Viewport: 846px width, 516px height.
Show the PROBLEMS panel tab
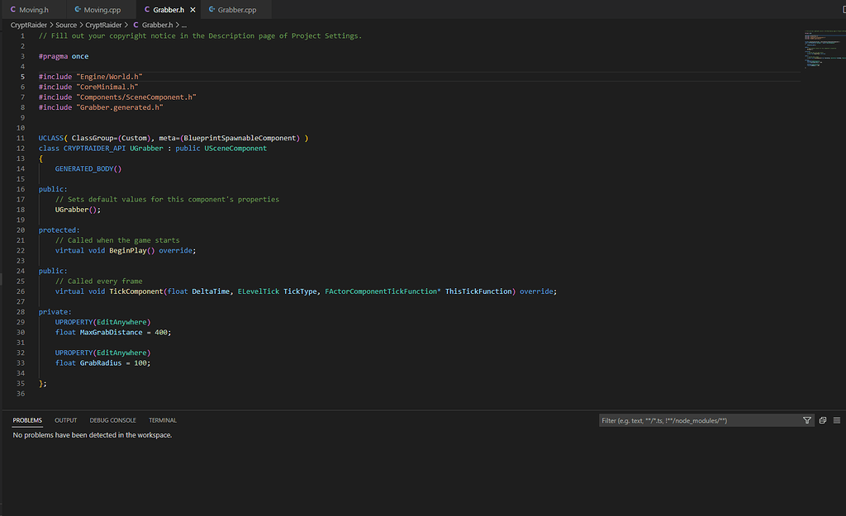click(27, 420)
